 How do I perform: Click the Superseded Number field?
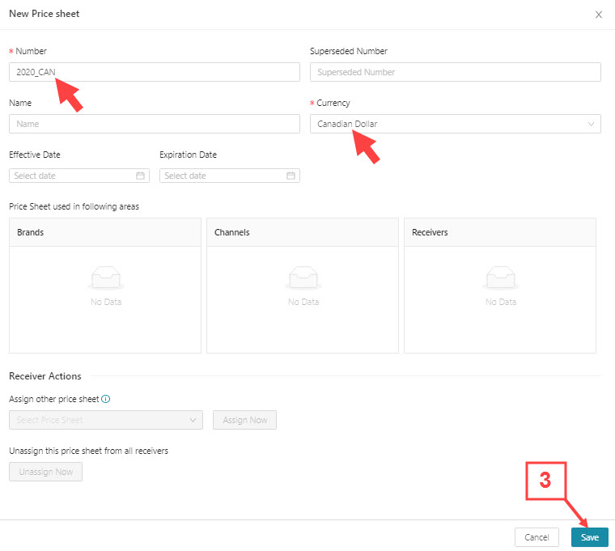pos(455,72)
